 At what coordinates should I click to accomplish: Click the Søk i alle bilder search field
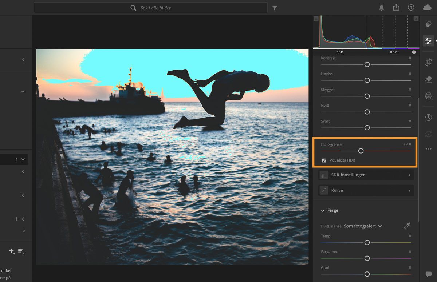coord(150,7)
